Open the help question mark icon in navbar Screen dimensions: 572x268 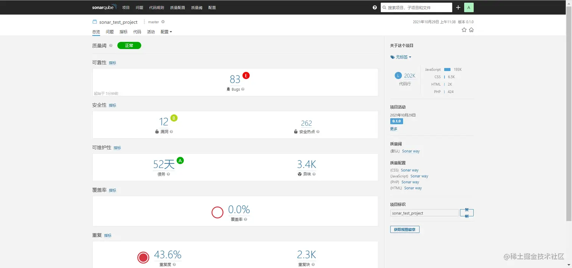click(x=375, y=7)
